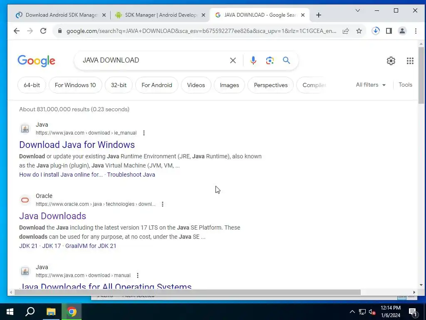Open the volume control in the tray
The width and height of the screenshot is (426, 320).
coord(372,312)
